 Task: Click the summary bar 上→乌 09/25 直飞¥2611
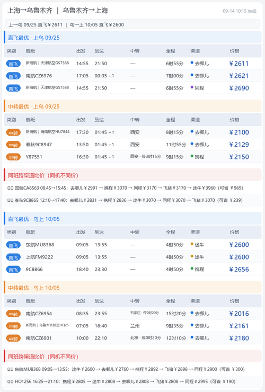click(132, 25)
